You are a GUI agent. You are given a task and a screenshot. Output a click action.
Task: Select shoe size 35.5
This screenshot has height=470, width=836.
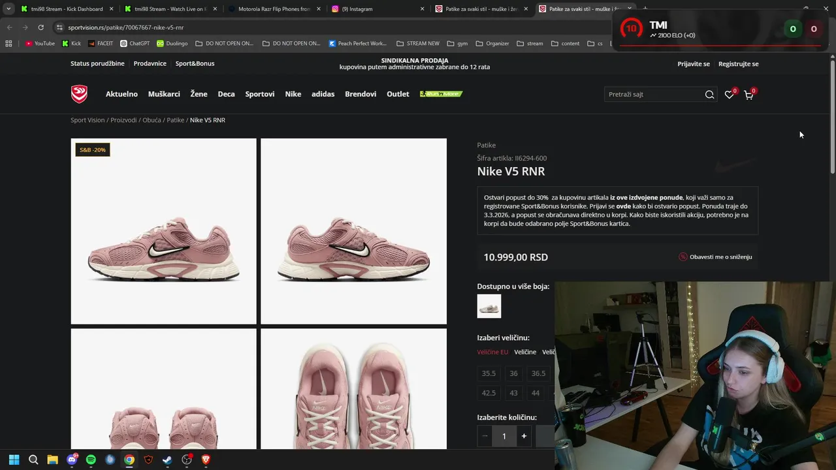coord(489,373)
